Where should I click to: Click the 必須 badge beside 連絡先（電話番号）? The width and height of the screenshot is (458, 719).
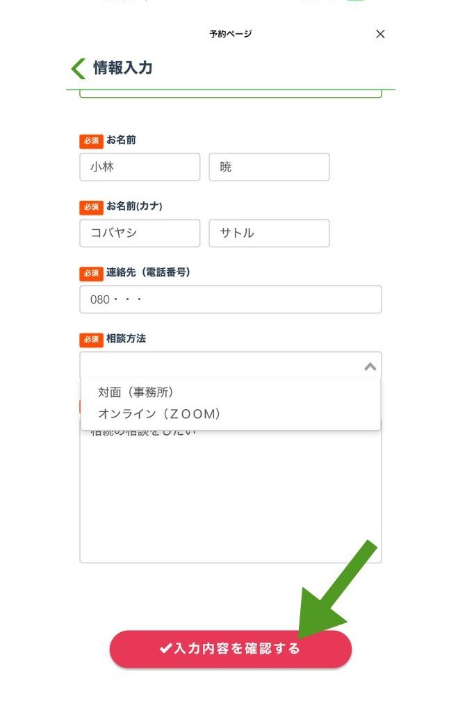tap(91, 273)
